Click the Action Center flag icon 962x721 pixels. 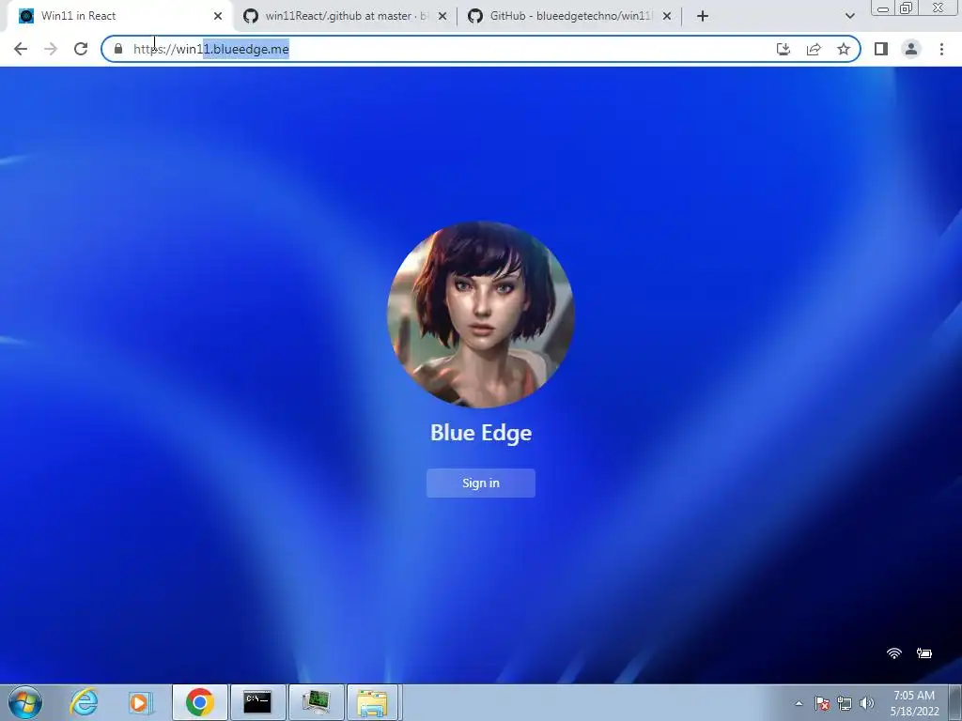(x=822, y=703)
